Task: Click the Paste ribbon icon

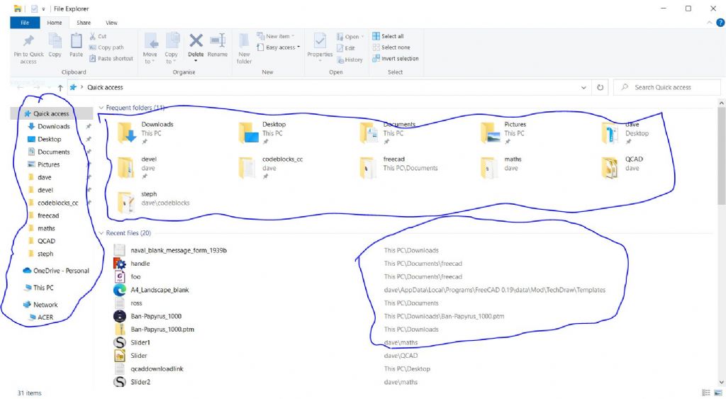Action: click(76, 40)
